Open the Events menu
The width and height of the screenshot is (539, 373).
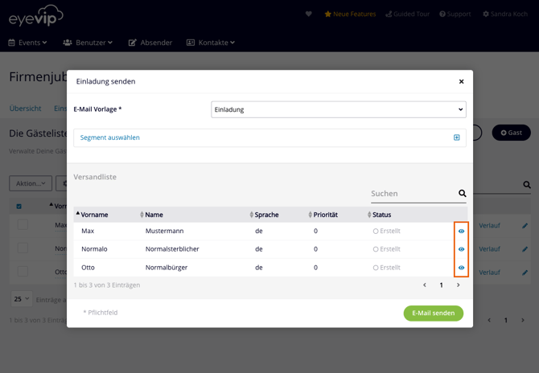[x=27, y=43]
